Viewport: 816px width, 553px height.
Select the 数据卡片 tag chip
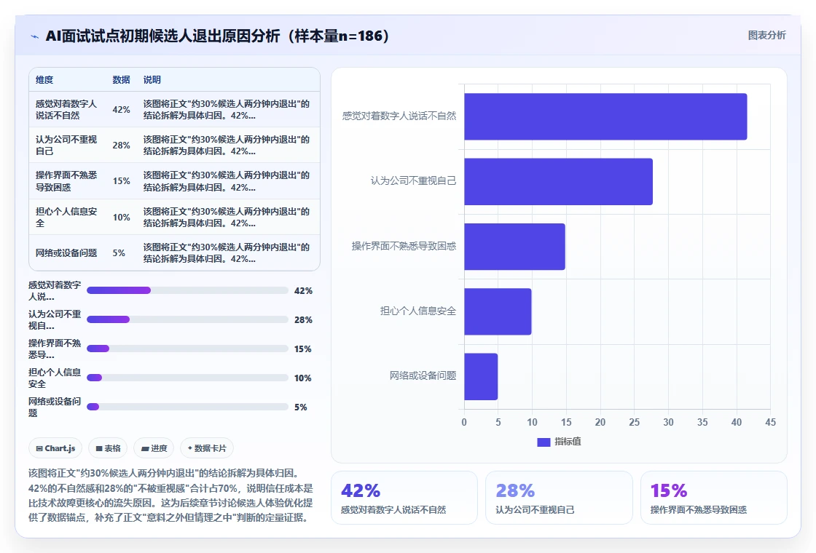tap(207, 448)
